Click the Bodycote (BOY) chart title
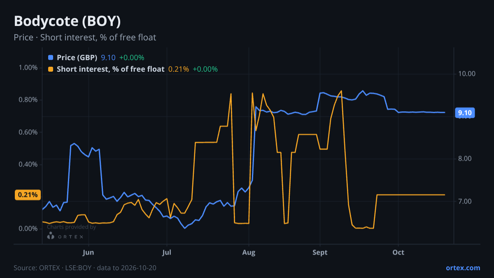Image resolution: width=494 pixels, height=278 pixels. 67,21
